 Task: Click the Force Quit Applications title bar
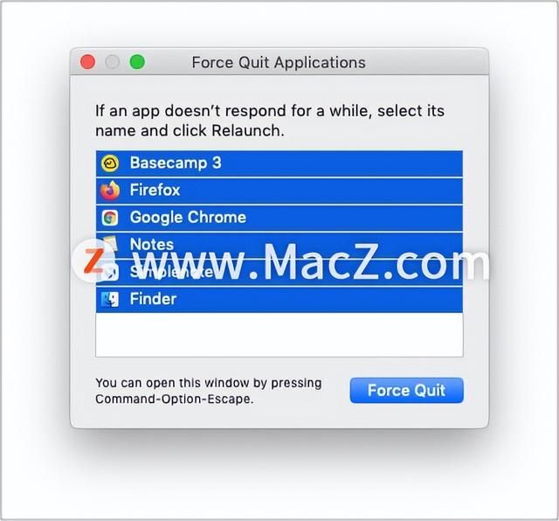(x=279, y=62)
